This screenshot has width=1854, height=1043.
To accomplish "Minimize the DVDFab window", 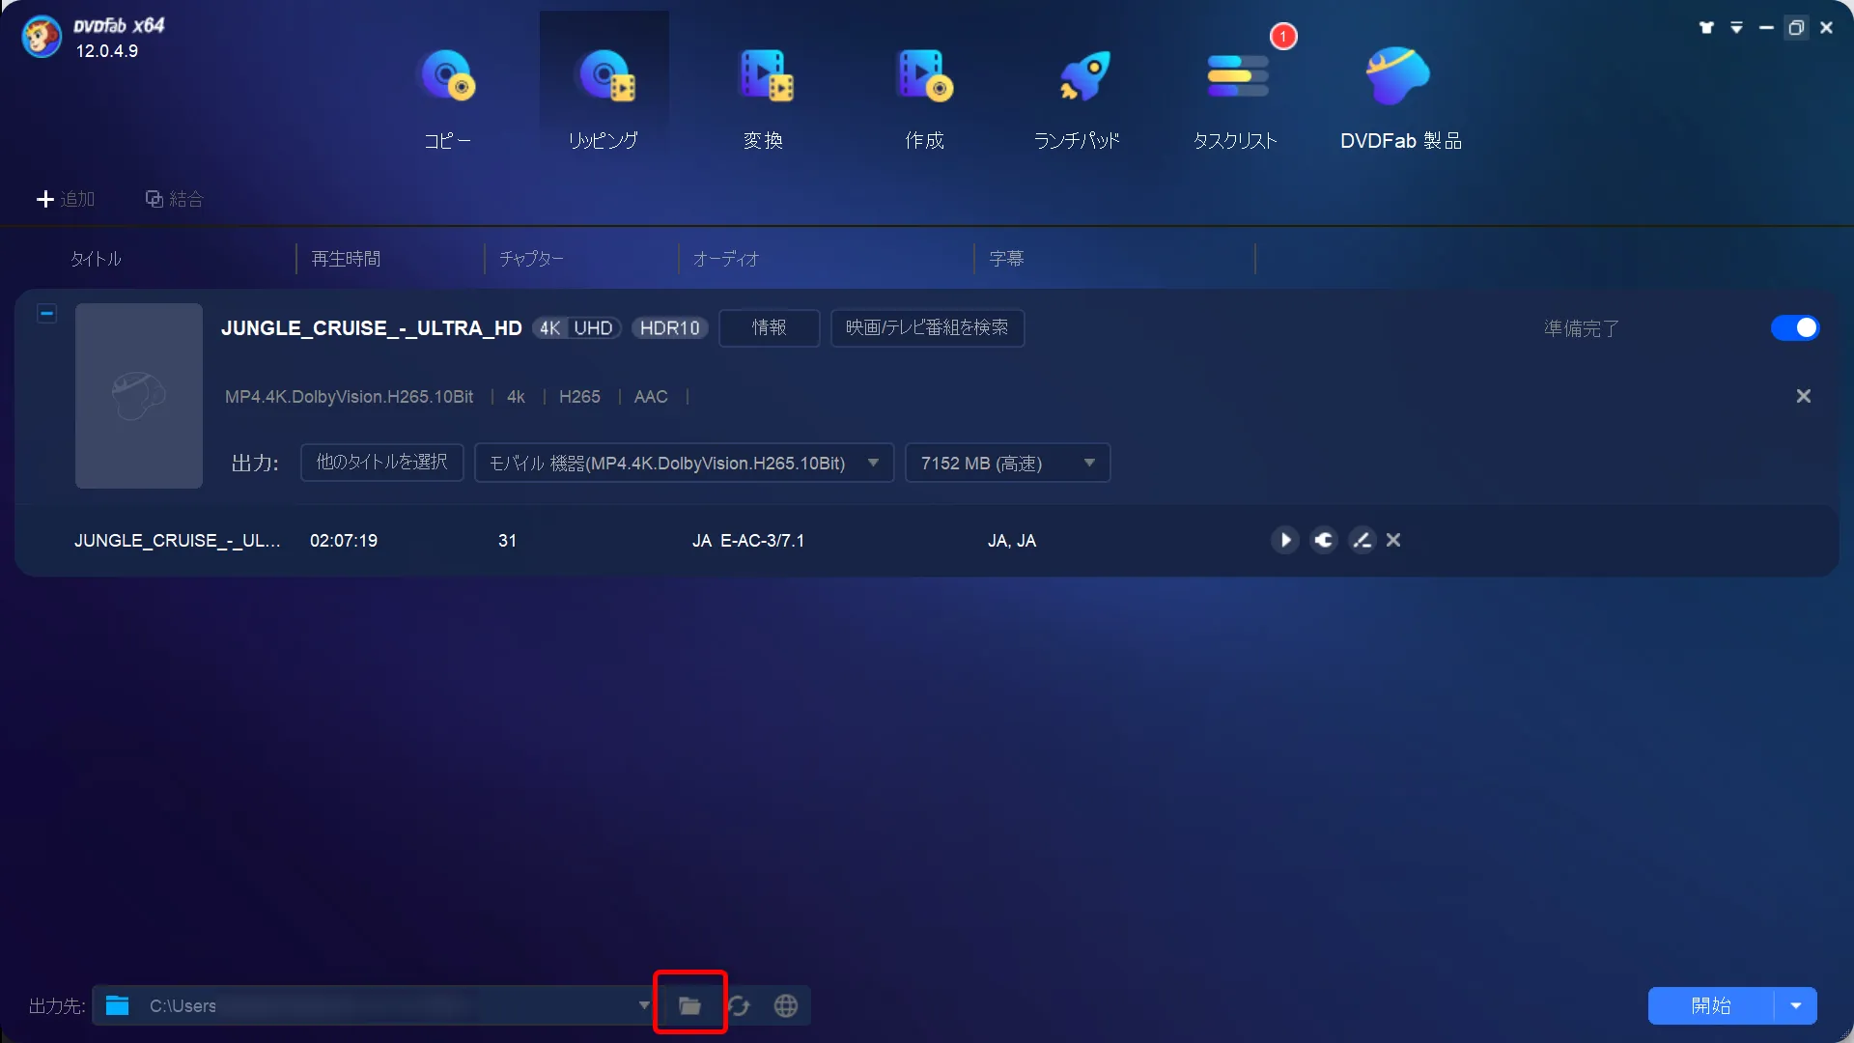I will point(1766,28).
